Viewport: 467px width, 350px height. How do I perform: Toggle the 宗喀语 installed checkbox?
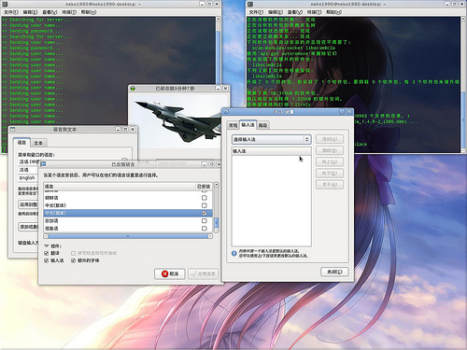(x=205, y=220)
